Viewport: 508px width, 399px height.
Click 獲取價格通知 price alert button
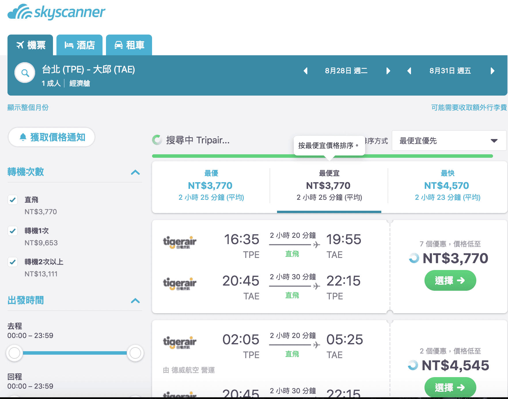(52, 137)
